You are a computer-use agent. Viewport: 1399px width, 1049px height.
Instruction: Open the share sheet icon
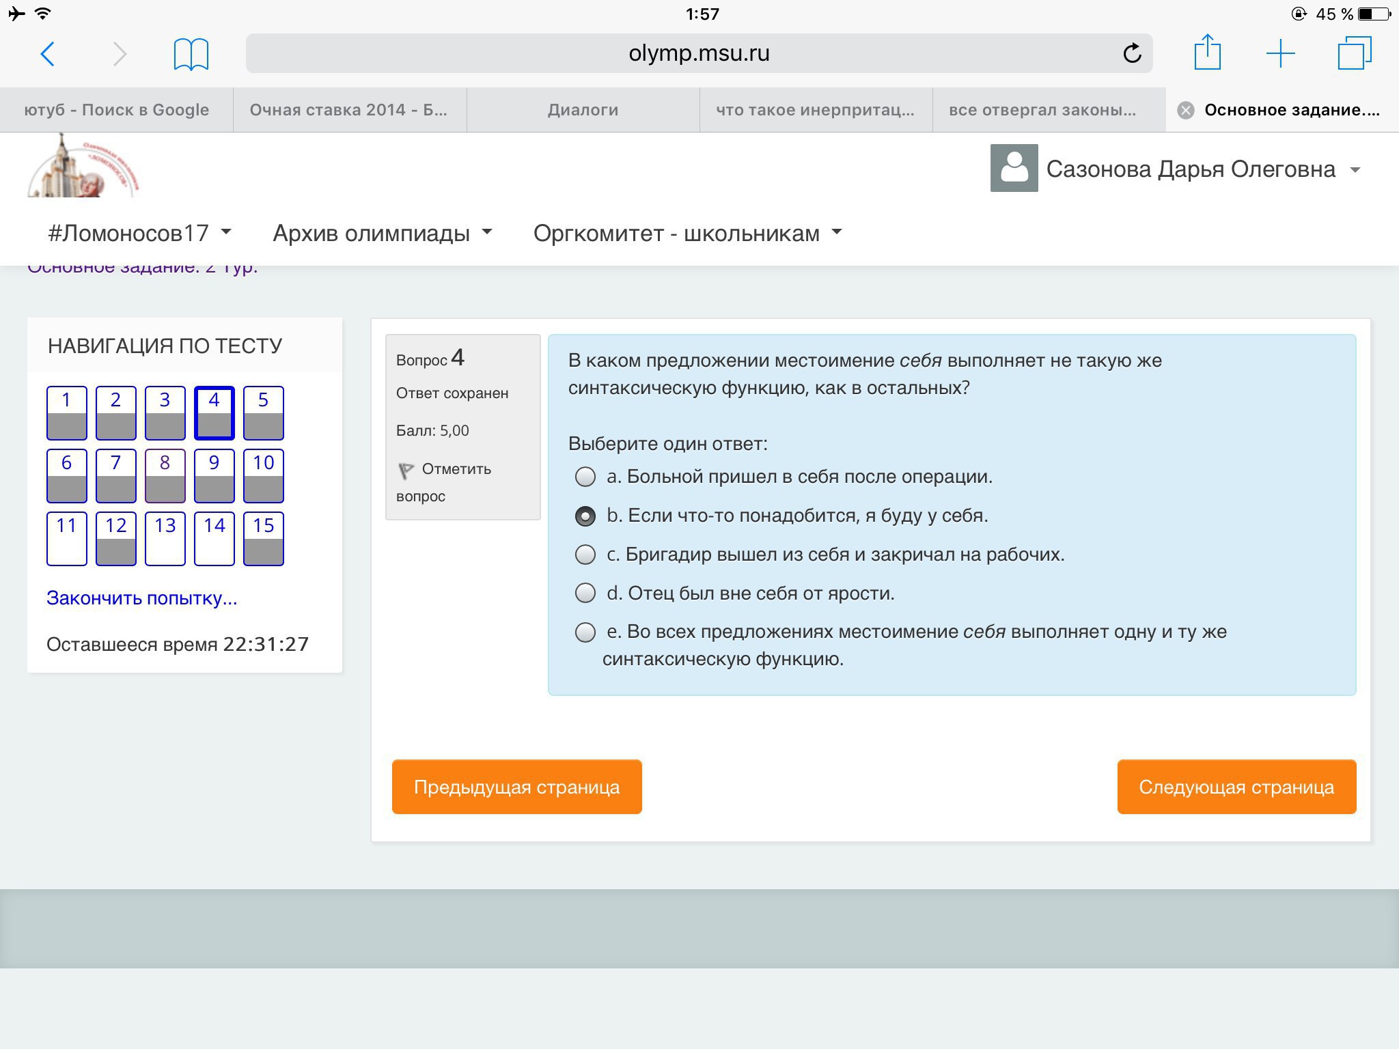pos(1207,53)
